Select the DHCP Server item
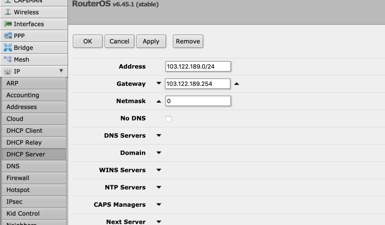The image size is (385, 225). coord(34,154)
